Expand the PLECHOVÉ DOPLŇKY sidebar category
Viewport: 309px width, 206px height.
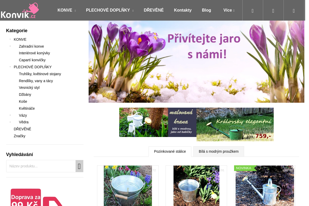tap(10, 67)
